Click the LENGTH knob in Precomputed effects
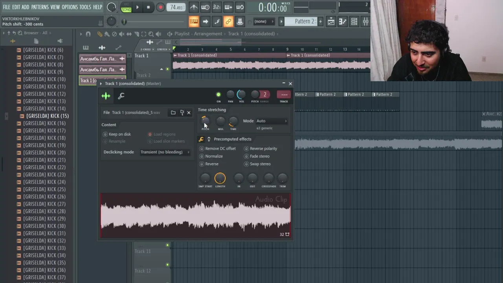The width and height of the screenshot is (503, 283). point(220,178)
